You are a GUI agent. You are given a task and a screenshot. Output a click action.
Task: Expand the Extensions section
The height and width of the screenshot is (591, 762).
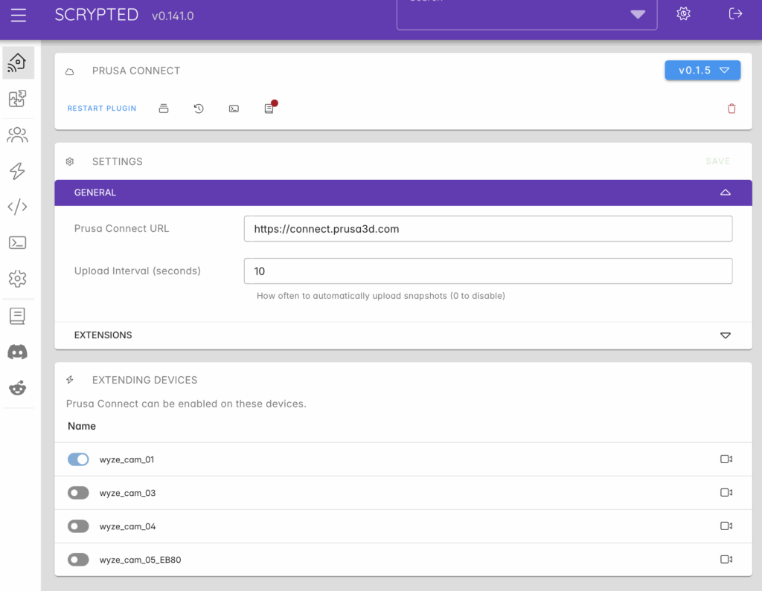725,335
